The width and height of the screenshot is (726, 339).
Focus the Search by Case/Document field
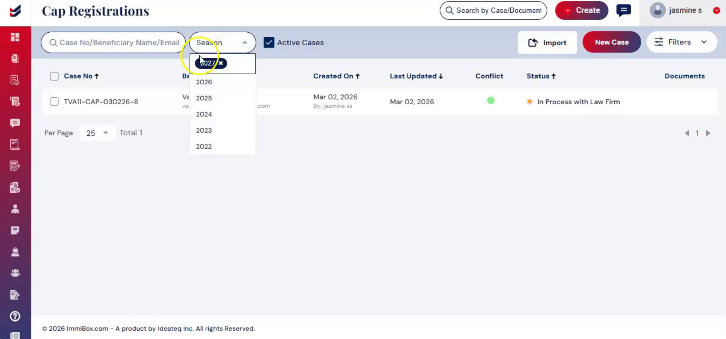tap(493, 10)
